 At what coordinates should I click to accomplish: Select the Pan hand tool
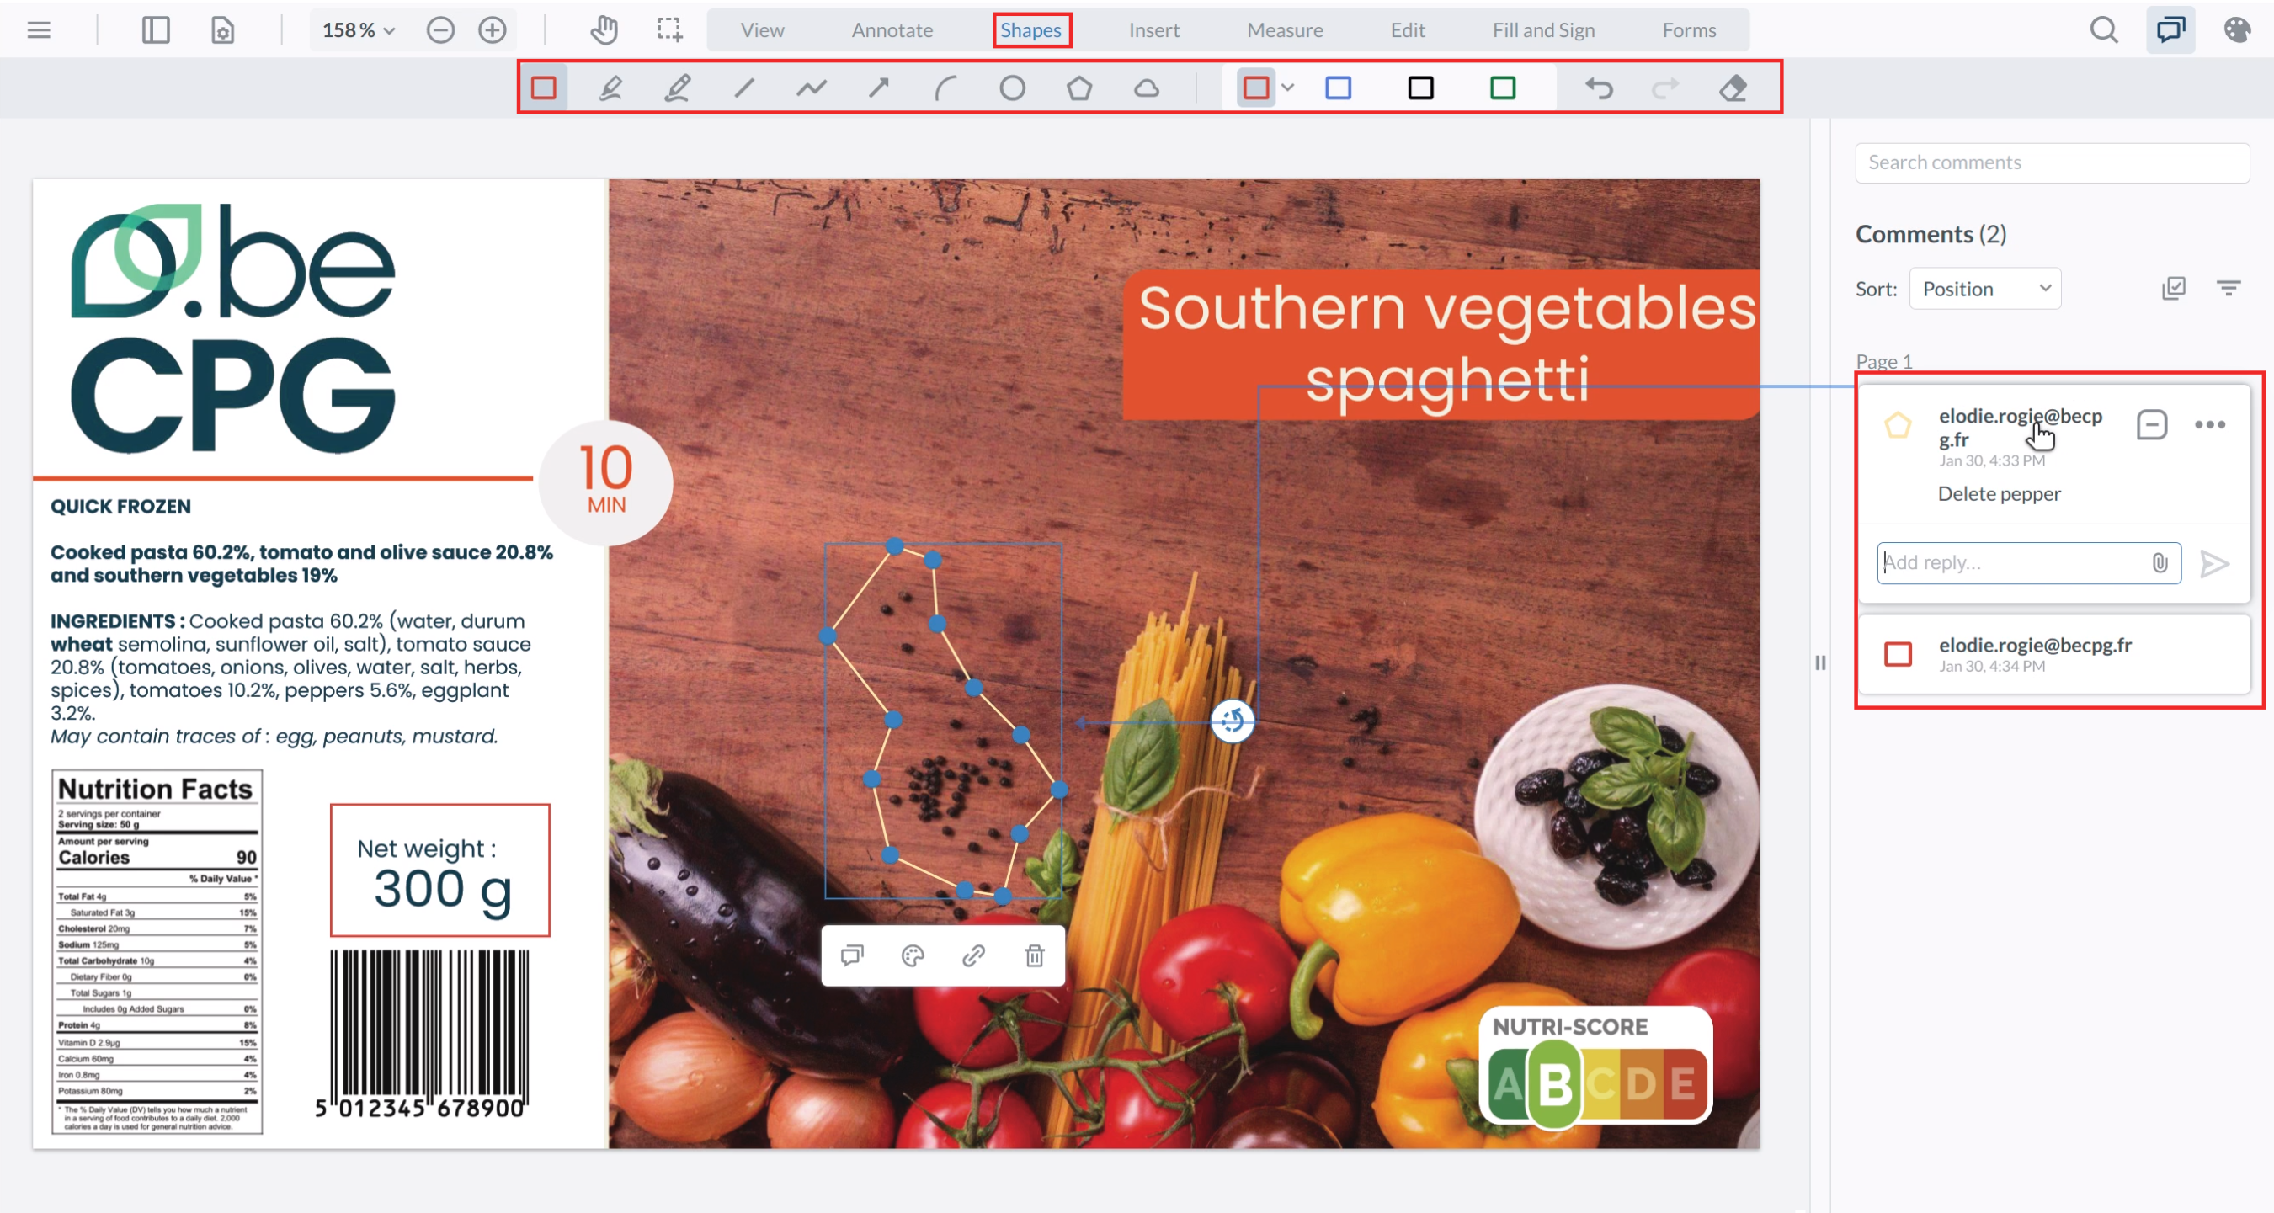[x=604, y=30]
